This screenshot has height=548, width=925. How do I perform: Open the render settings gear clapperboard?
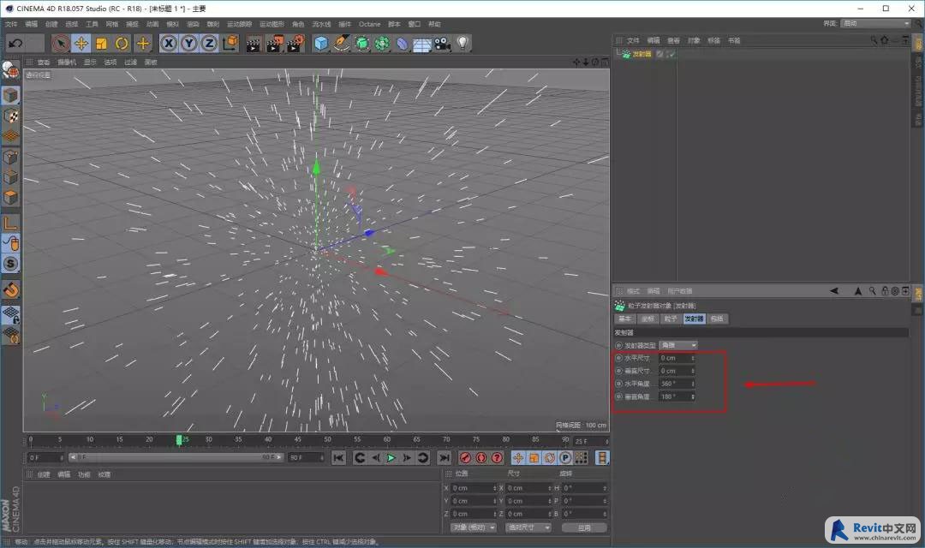[295, 43]
